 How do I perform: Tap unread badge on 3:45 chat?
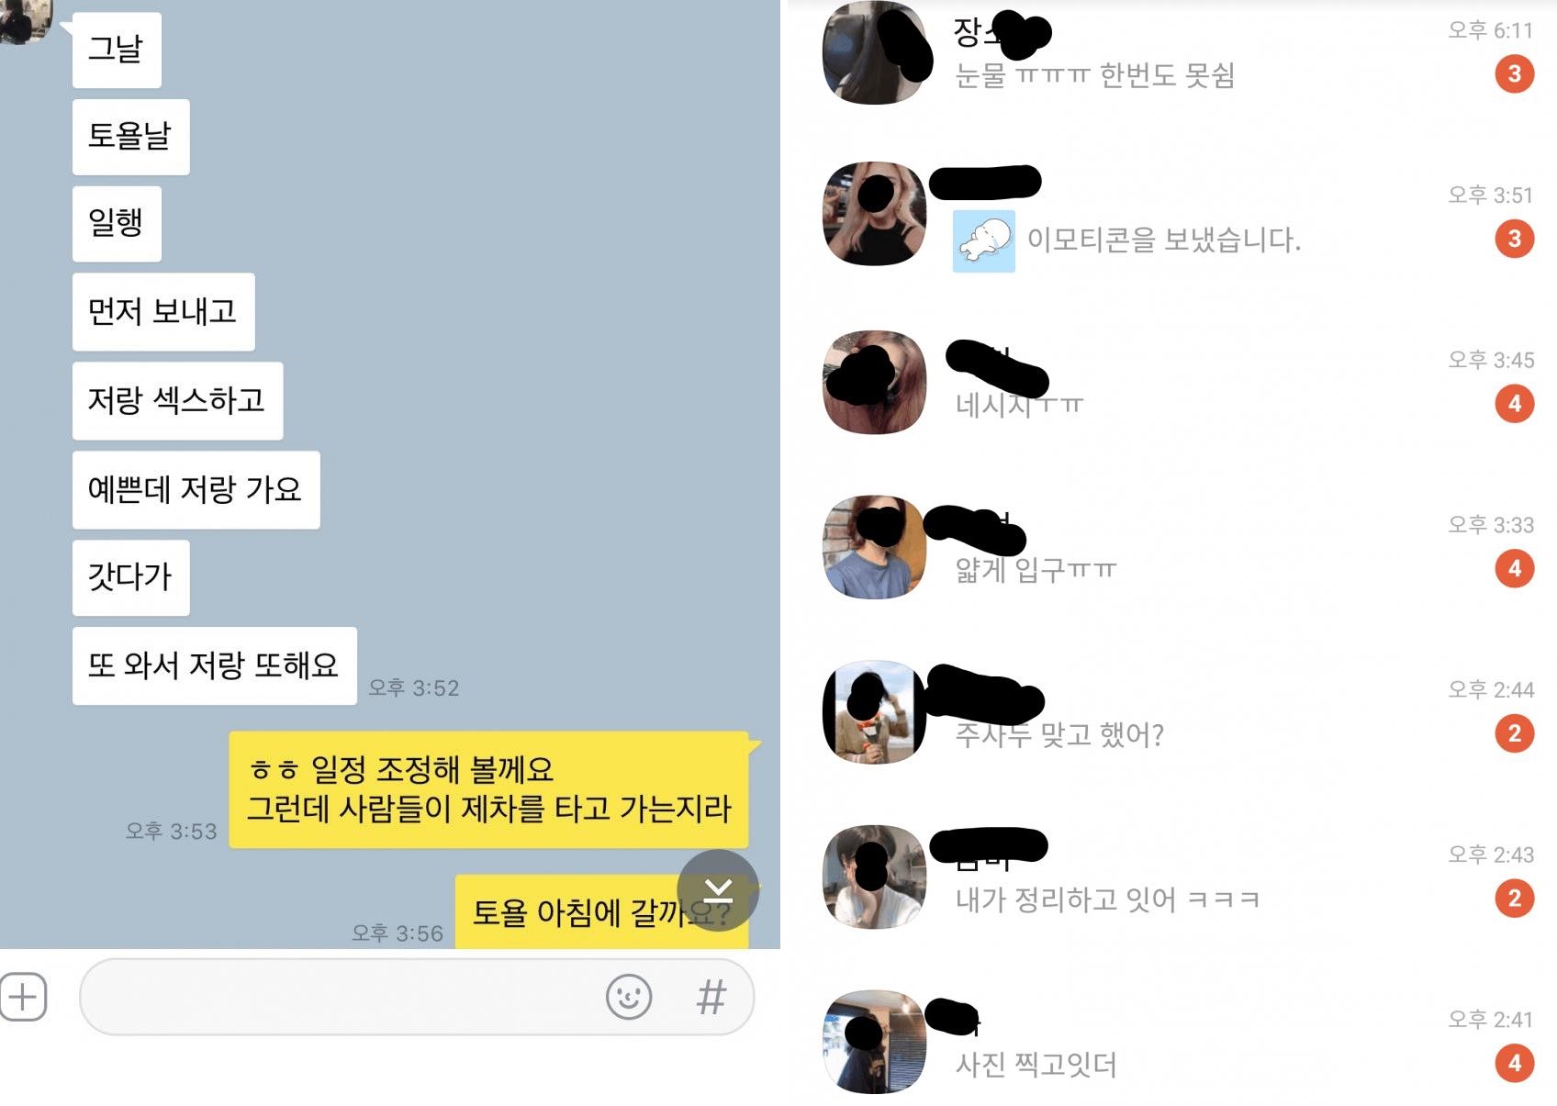(x=1515, y=403)
